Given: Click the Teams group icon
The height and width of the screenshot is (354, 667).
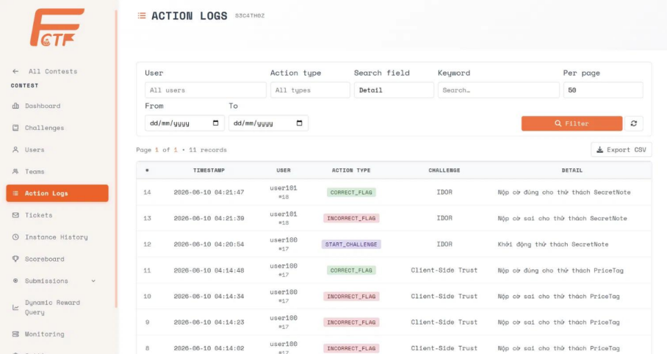Looking at the screenshot, I should [15, 171].
